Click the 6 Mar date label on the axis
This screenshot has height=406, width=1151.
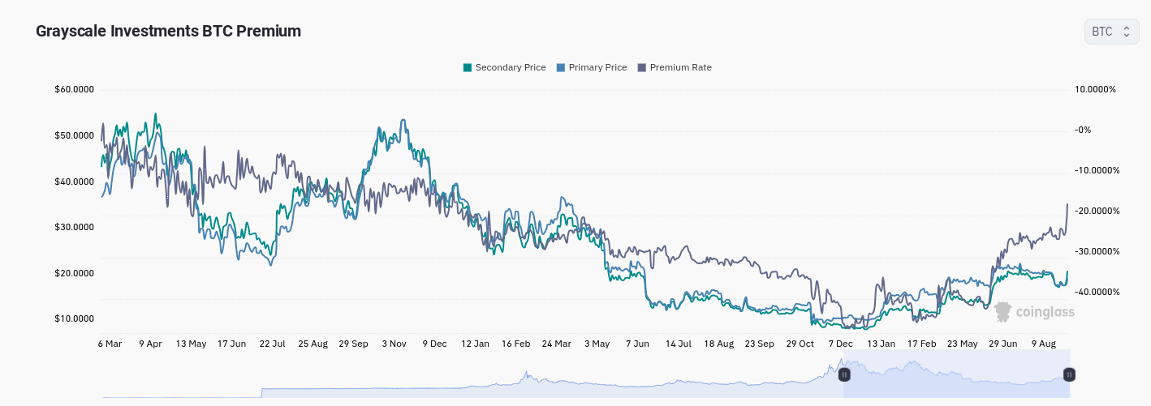tap(110, 344)
